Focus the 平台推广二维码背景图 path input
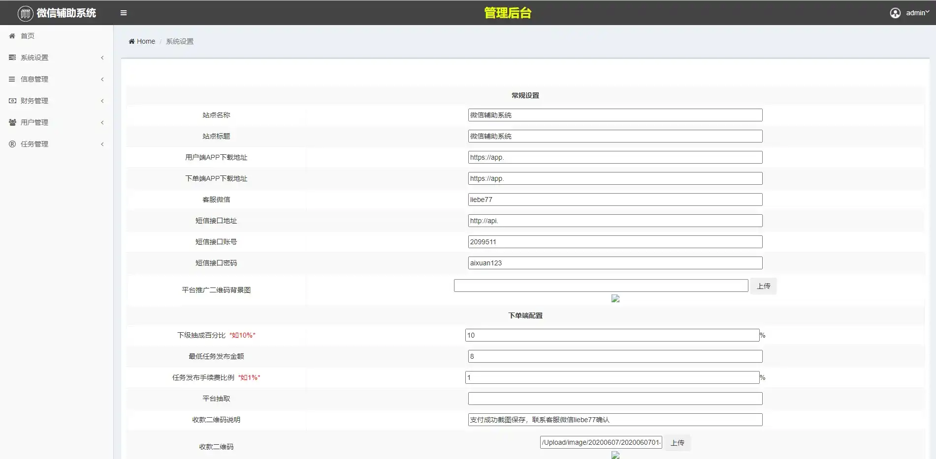 point(601,286)
